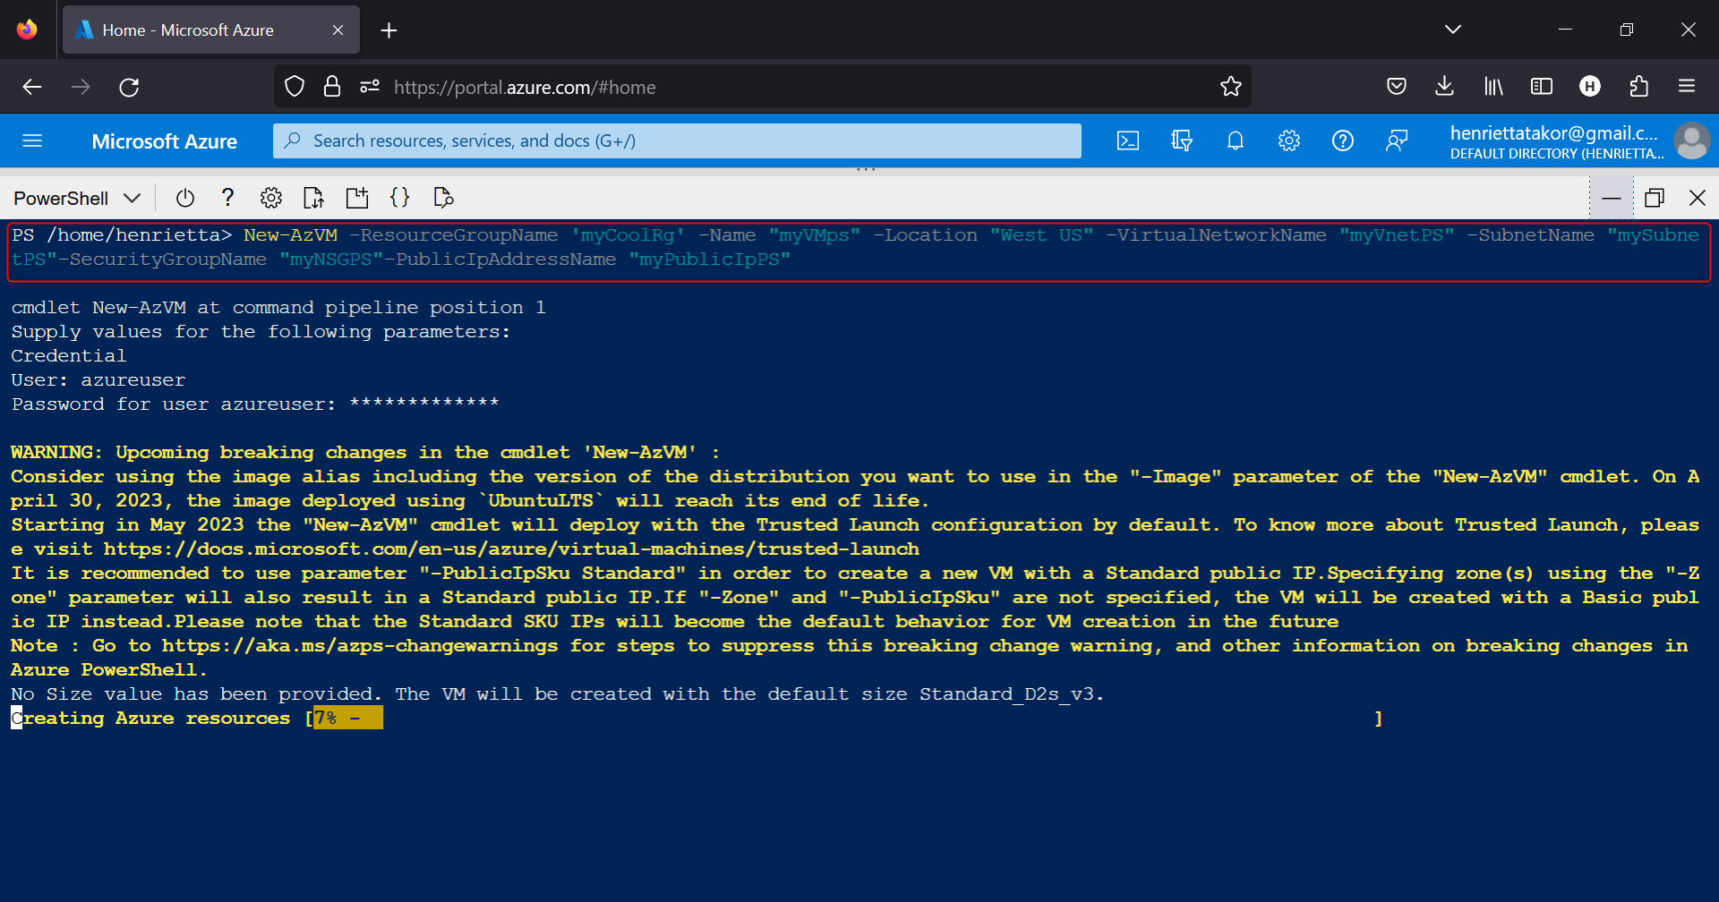The image size is (1719, 902).
Task: Open Directories and subscriptions filter icon
Action: click(x=1182, y=140)
